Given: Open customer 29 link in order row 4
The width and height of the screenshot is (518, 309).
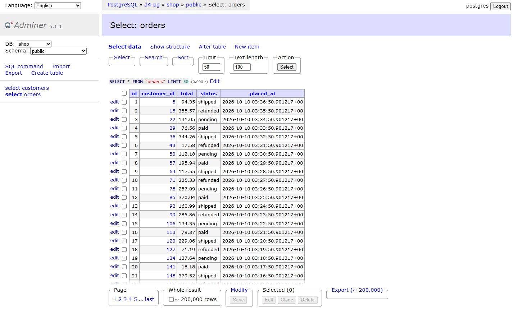Looking at the screenshot, I should [x=172, y=128].
